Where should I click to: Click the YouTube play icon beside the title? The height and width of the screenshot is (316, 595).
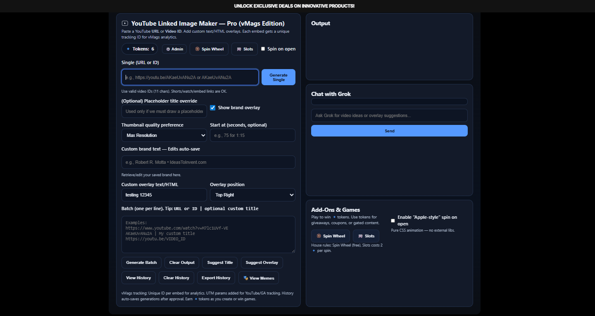125,24
